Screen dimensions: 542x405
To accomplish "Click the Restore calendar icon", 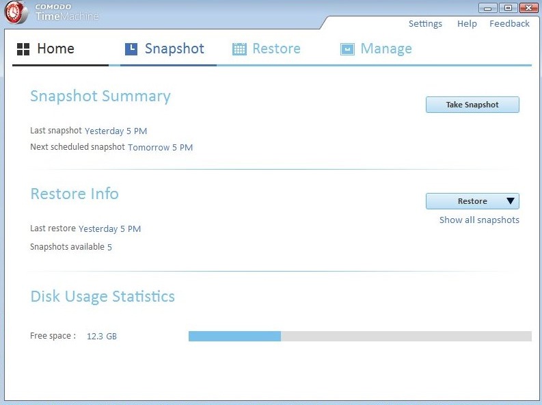I will pyautogui.click(x=239, y=49).
